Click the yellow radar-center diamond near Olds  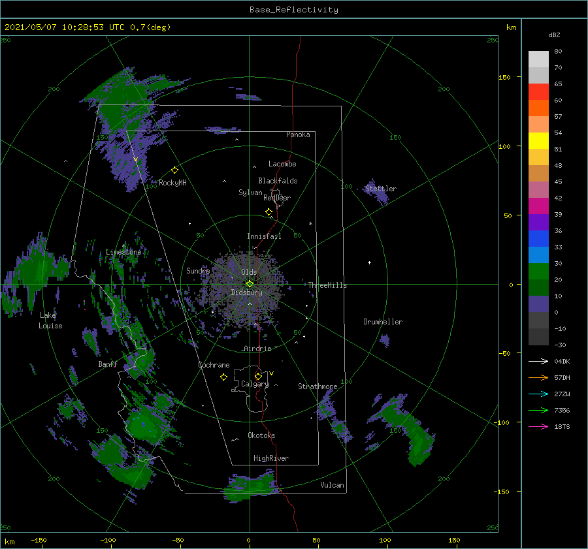[x=250, y=284]
